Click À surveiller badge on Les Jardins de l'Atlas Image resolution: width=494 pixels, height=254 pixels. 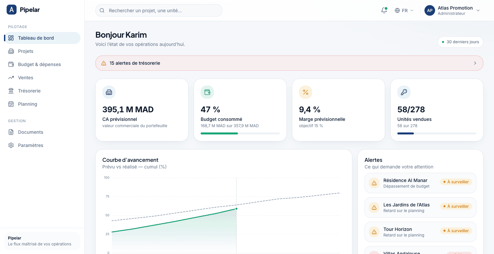[x=456, y=206]
